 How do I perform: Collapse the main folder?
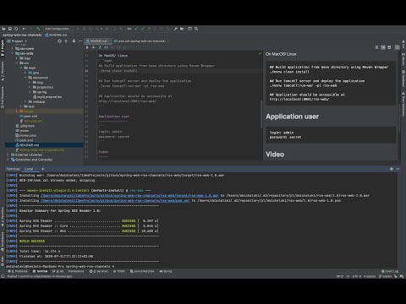pyautogui.click(x=21, y=68)
